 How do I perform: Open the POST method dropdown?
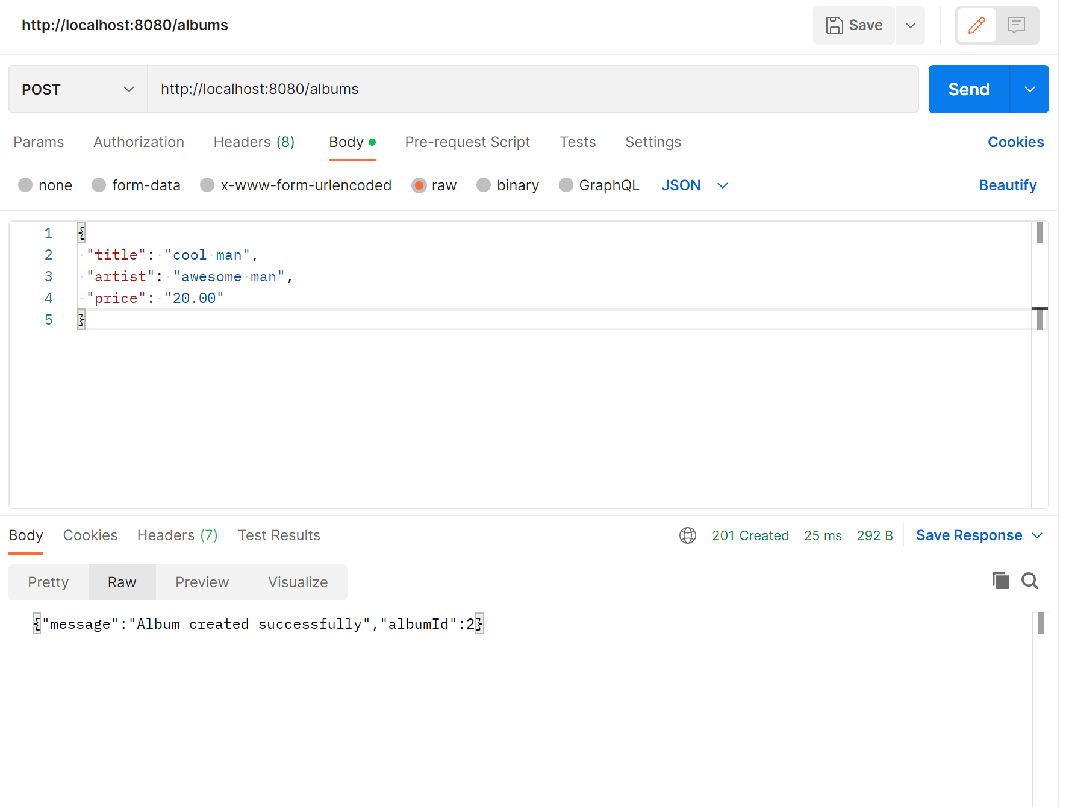point(78,89)
